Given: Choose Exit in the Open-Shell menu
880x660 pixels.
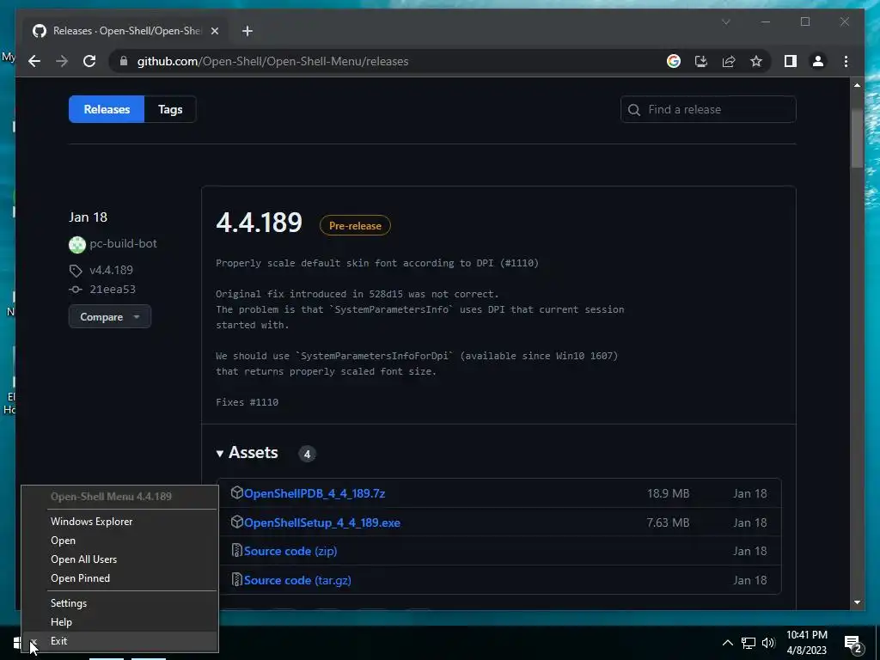Looking at the screenshot, I should click(119, 641).
